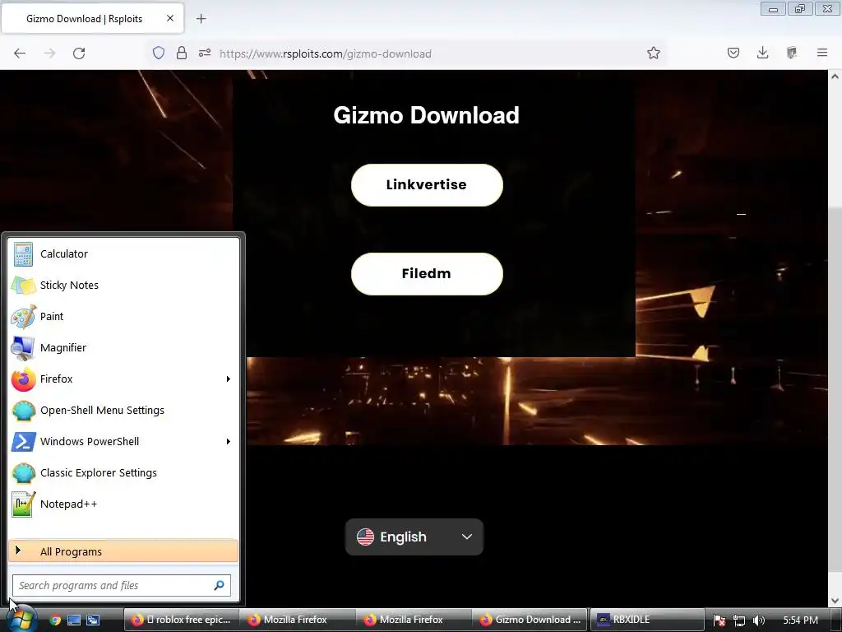Open site permissions icon in address bar
The image size is (842, 632).
coord(205,53)
